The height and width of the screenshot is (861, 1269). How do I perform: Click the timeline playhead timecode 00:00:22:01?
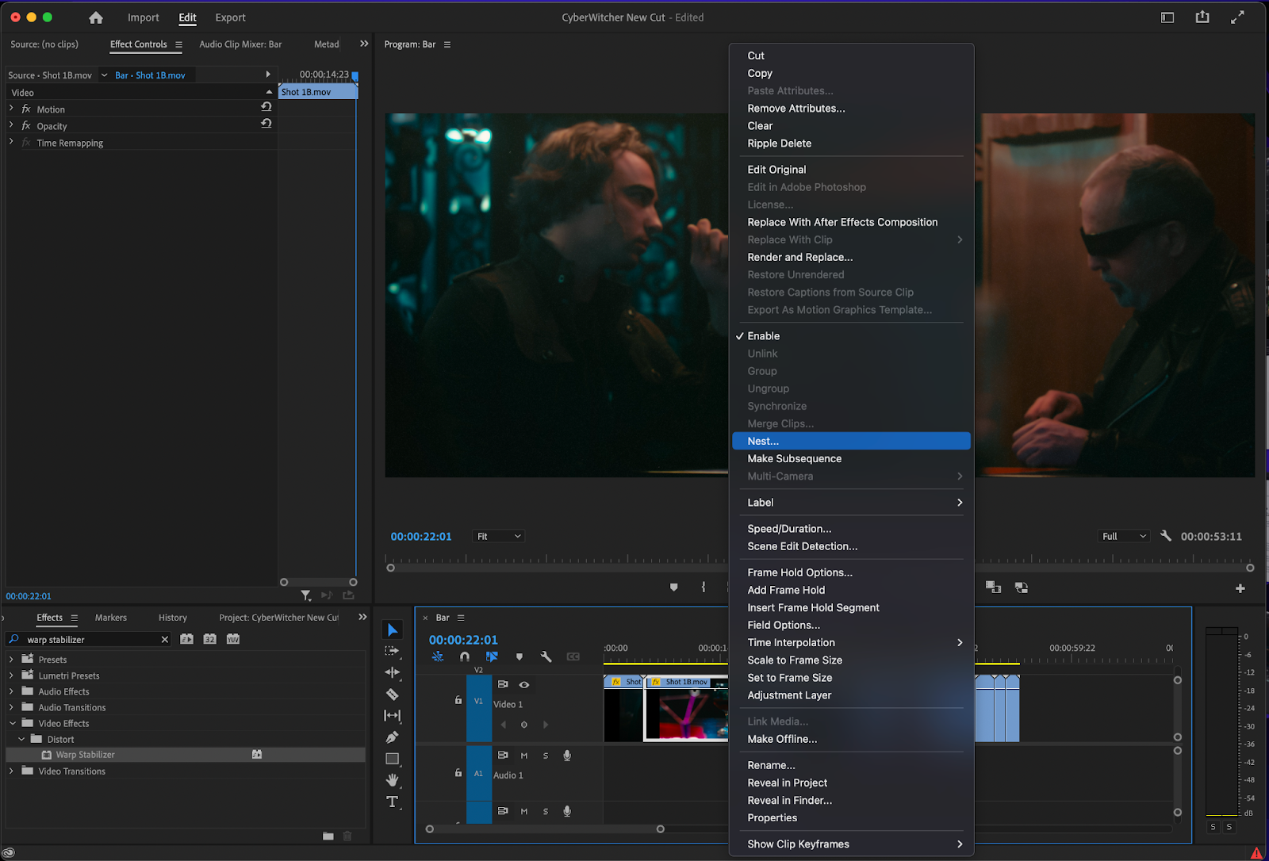(x=463, y=640)
